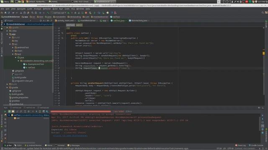
Task: Click the app folder breadcrumb
Action: 25,17
